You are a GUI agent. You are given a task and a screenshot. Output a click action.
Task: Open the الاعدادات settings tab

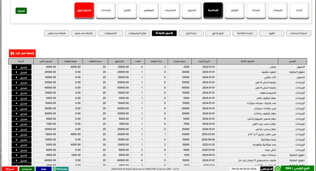[x=106, y=10]
